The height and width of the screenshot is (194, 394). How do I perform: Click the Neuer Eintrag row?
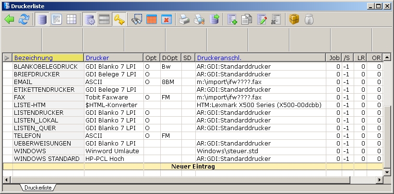pyautogui.click(x=192, y=167)
